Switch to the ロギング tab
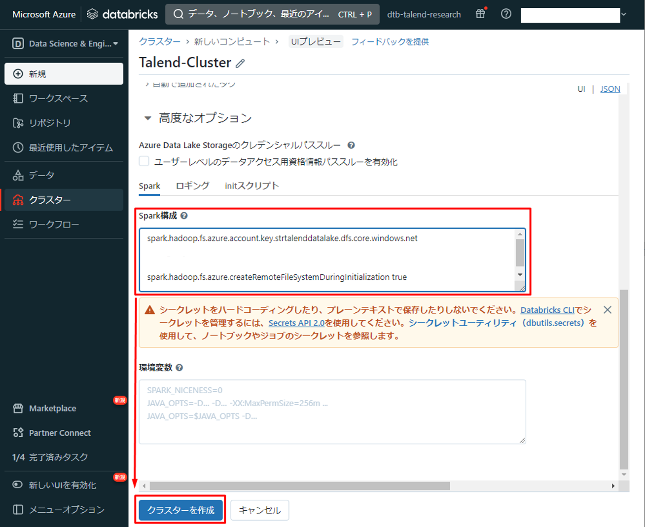The height and width of the screenshot is (527, 645). tap(193, 186)
